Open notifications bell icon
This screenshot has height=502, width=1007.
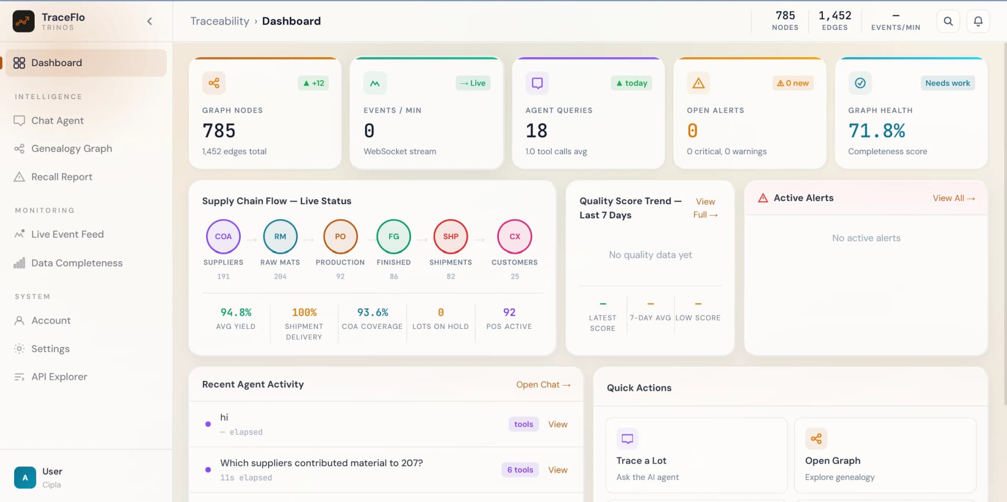click(x=978, y=22)
